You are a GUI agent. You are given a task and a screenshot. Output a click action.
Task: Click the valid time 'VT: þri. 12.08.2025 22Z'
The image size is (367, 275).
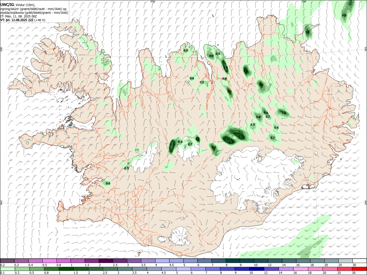pos(17,20)
